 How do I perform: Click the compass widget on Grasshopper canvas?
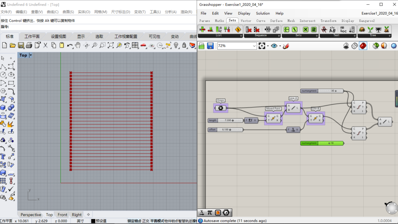(391, 208)
